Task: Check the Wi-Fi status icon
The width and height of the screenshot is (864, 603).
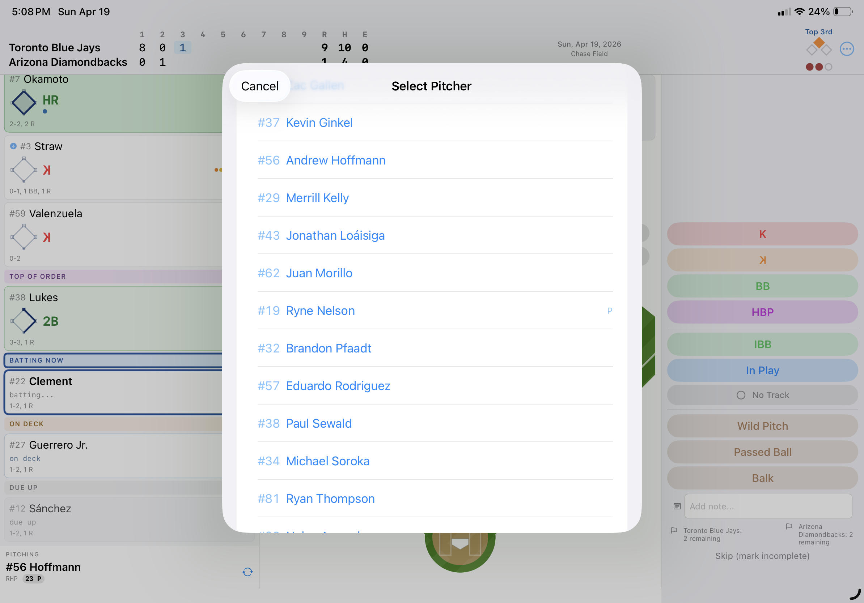Action: 799,12
